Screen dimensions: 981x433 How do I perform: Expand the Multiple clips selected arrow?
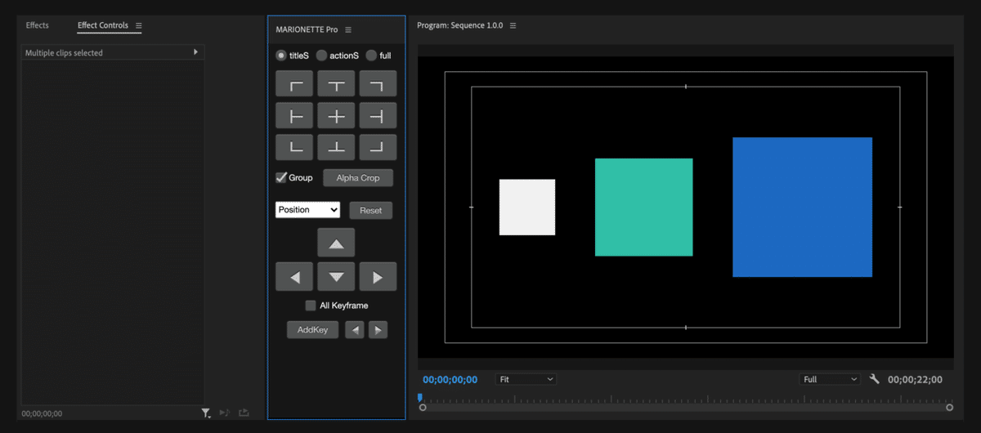[195, 52]
